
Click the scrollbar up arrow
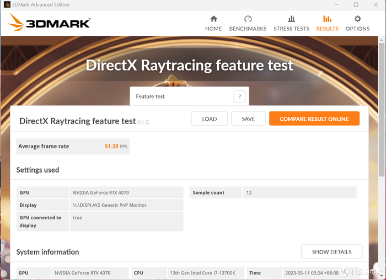381,39
